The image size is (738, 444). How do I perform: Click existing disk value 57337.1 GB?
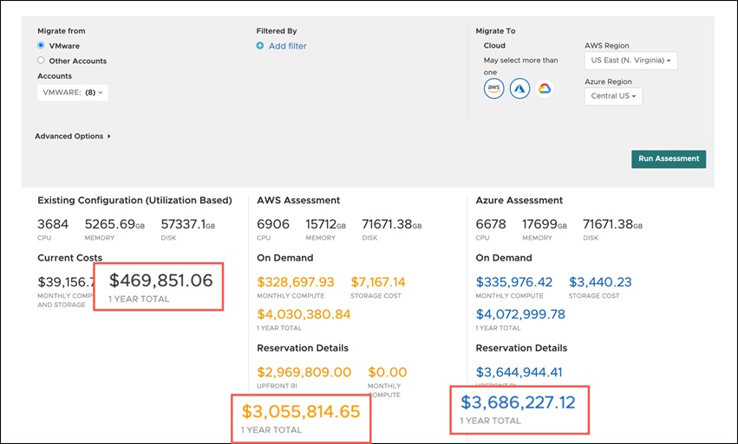point(188,224)
